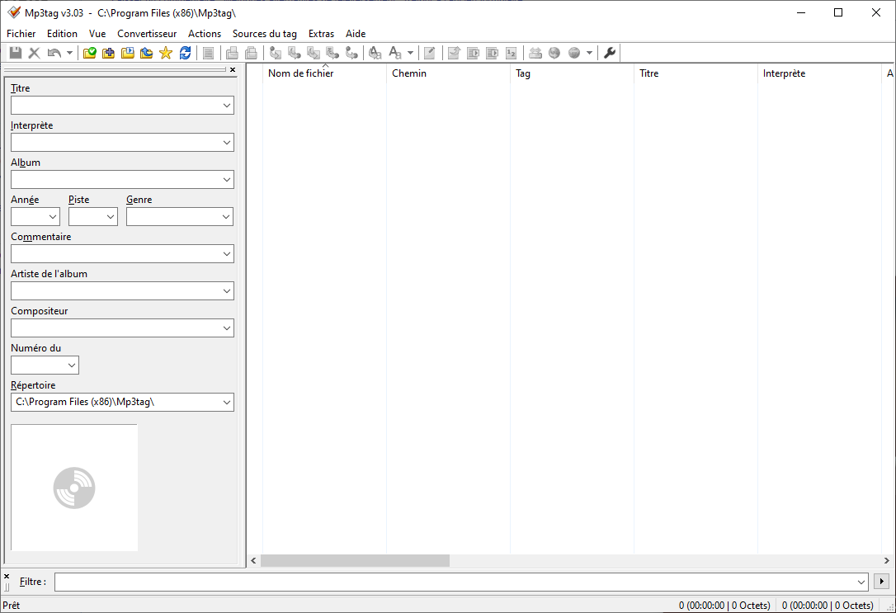Expand the Piste dropdown
Image resolution: width=896 pixels, height=613 pixels.
click(111, 216)
